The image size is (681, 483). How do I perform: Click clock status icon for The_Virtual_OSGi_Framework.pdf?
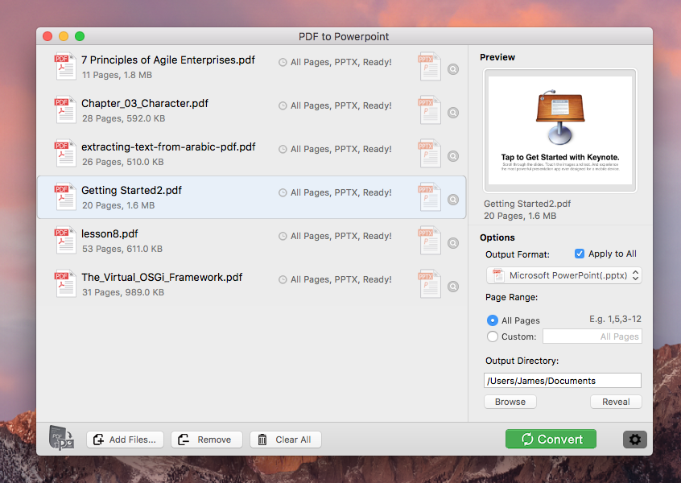283,279
